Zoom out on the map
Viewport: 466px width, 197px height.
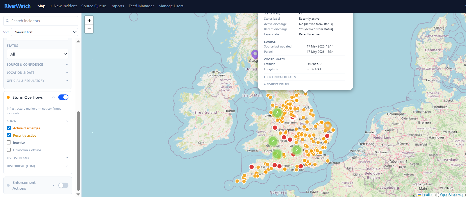coord(89,29)
